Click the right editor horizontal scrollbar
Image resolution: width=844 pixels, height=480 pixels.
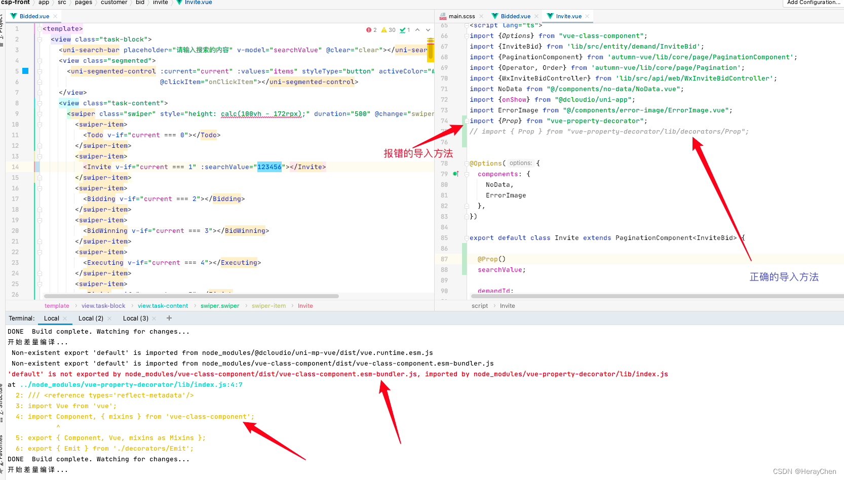pos(657,296)
